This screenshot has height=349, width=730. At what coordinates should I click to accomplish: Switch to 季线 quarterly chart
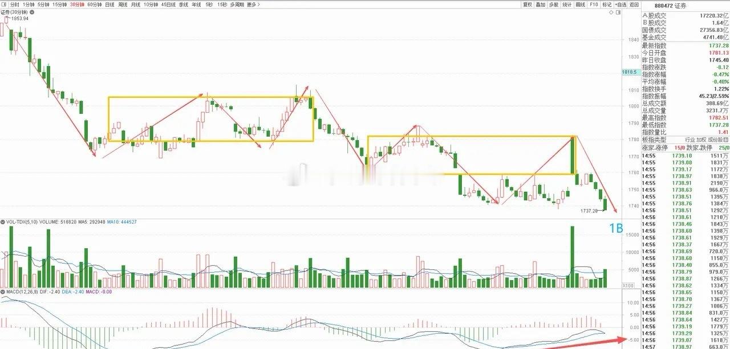pyautogui.click(x=183, y=4)
